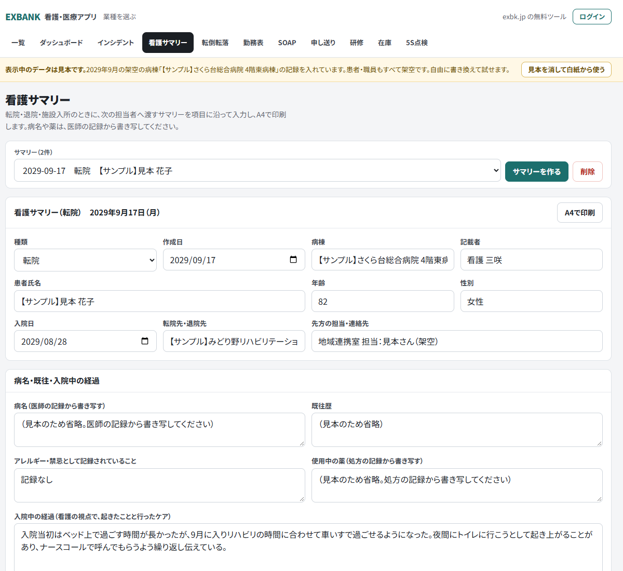The width and height of the screenshot is (623, 571).
Task: Click the exbk.jp の無料ツール link
Action: point(534,17)
